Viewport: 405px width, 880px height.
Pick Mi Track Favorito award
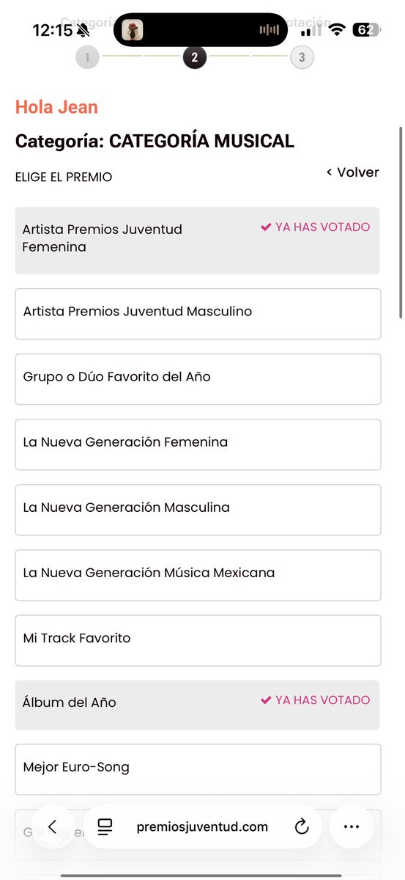coord(198,640)
